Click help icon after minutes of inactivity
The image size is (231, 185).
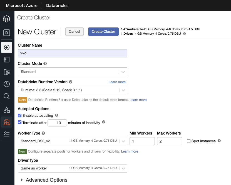(x=104, y=122)
